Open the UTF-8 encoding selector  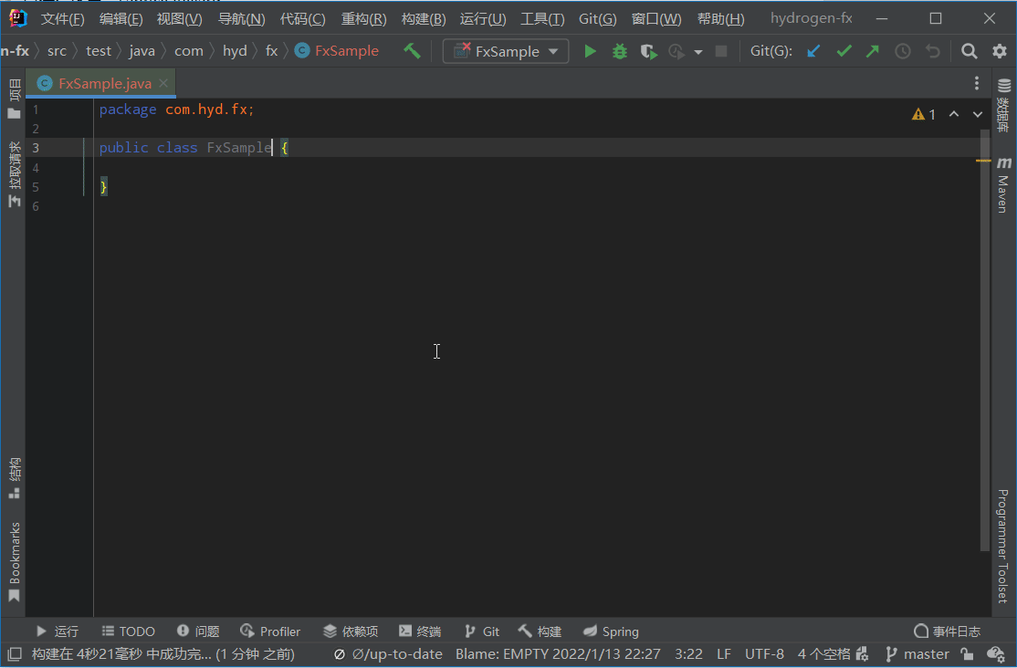pos(764,654)
